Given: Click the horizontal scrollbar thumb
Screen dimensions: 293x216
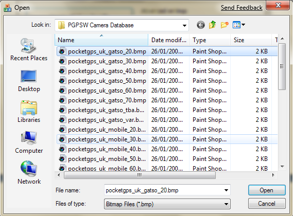Looking at the screenshot, I should [x=140, y=175].
